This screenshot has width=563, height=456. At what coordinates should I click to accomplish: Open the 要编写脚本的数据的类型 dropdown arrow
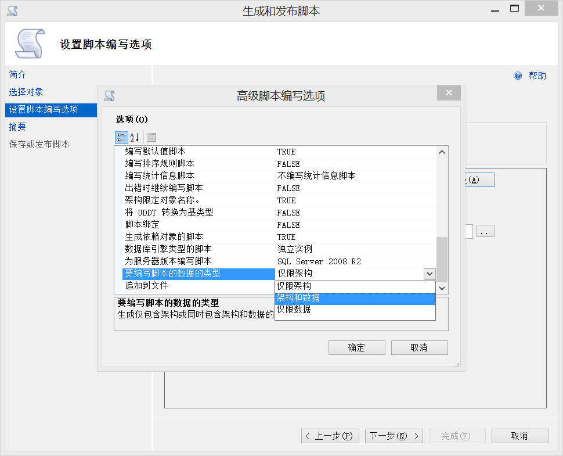tap(430, 274)
